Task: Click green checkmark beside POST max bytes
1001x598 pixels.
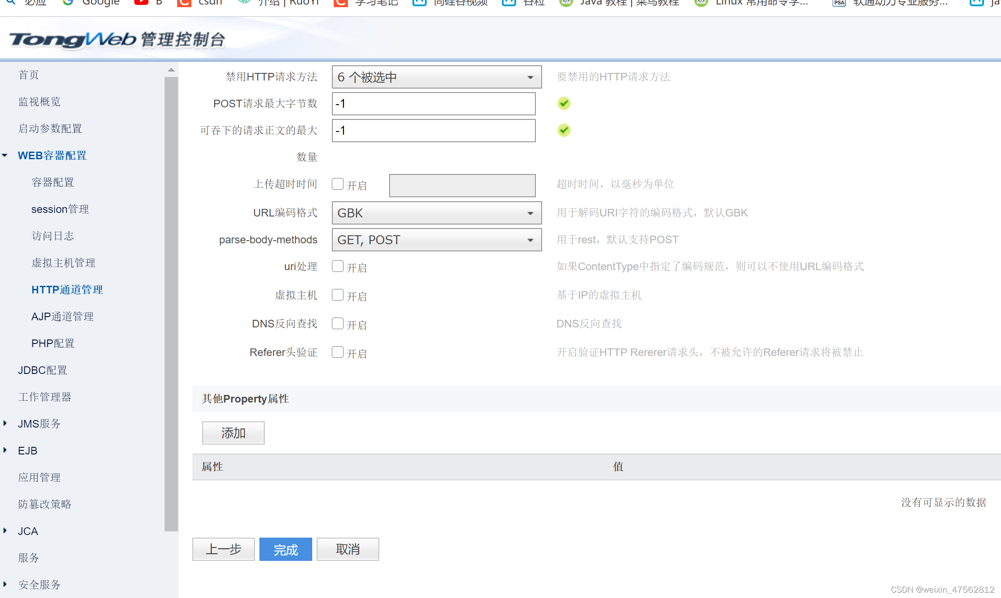Action: (564, 103)
